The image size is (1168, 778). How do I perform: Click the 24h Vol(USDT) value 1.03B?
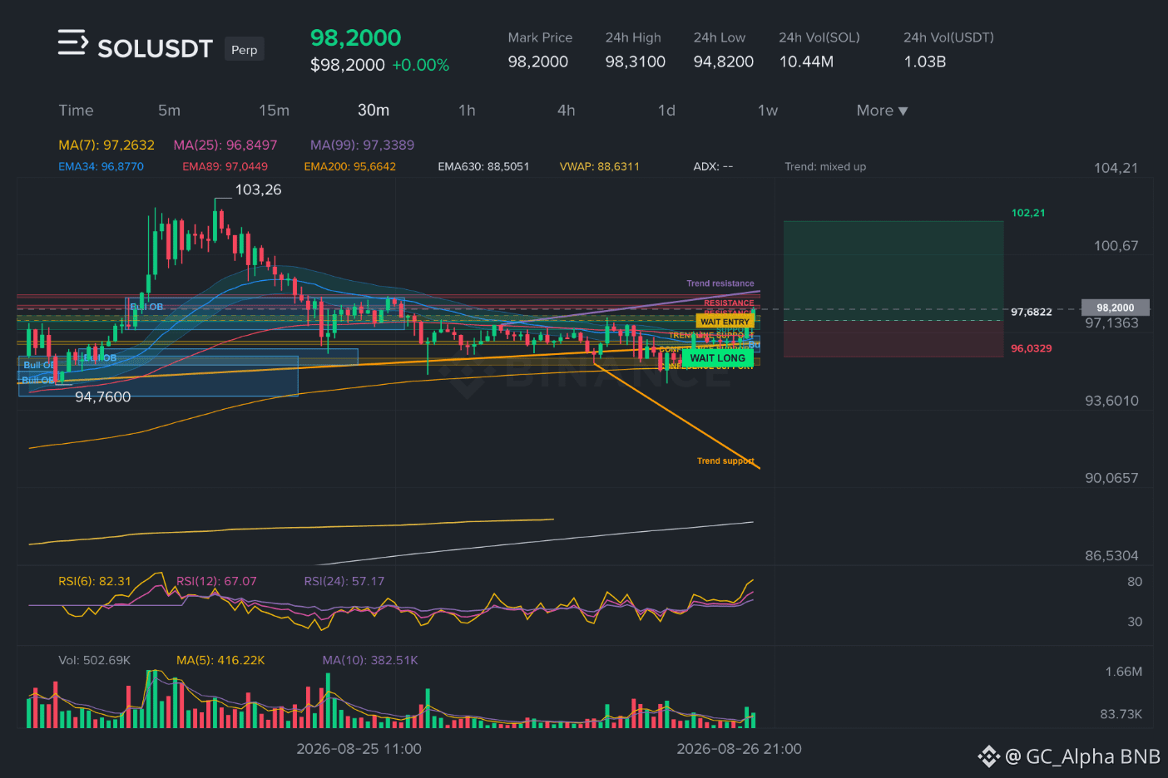(x=925, y=62)
